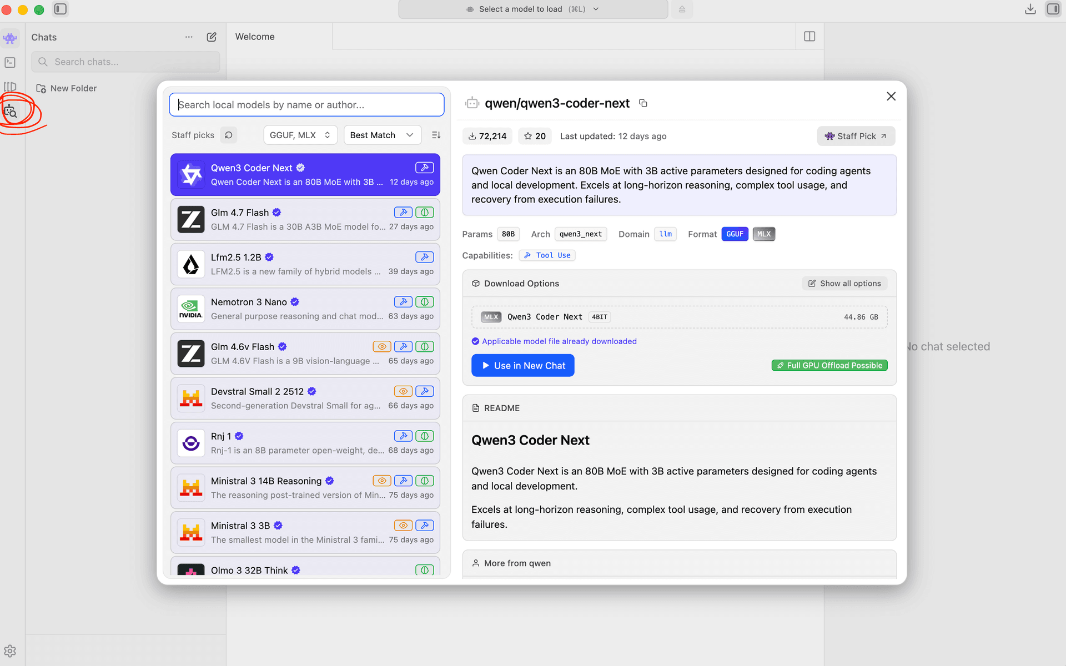The image size is (1066, 666).
Task: Click the star count to favorite the model
Action: [535, 136]
